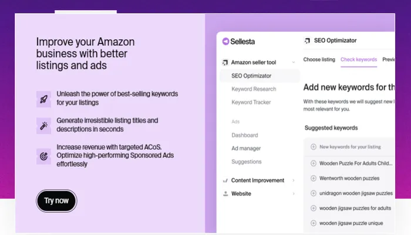Add keyword Wooden Puzzle For Adults via plus icon

pos(312,163)
